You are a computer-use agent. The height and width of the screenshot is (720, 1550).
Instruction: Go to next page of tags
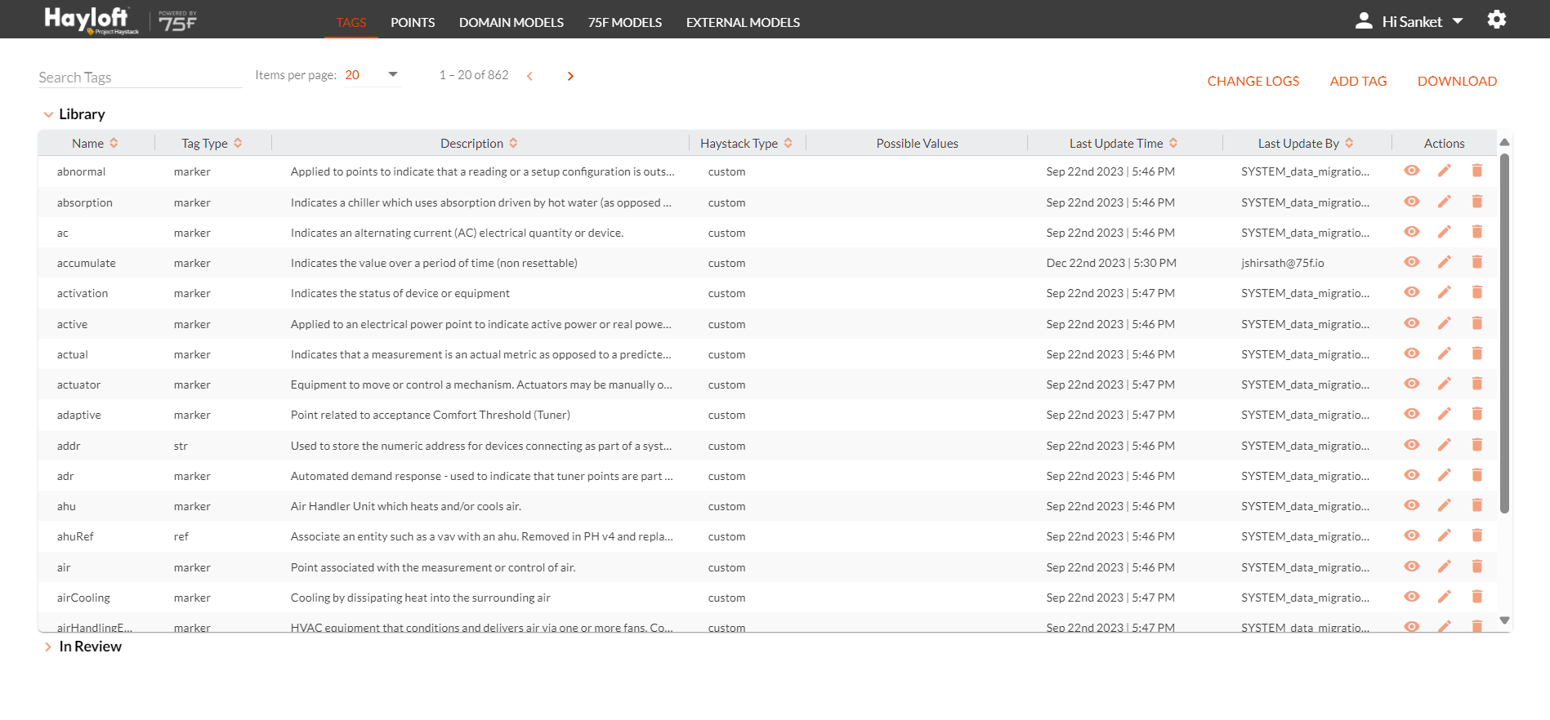coord(570,76)
